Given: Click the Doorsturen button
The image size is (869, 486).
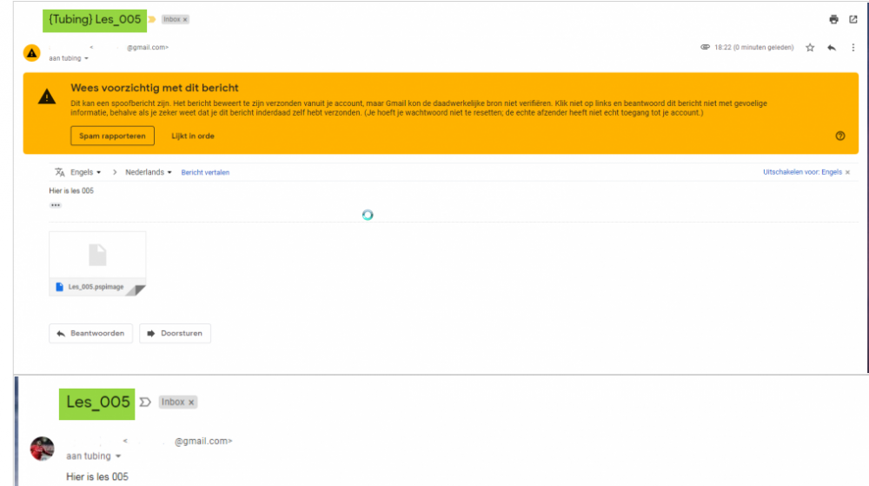Looking at the screenshot, I should click(x=176, y=334).
